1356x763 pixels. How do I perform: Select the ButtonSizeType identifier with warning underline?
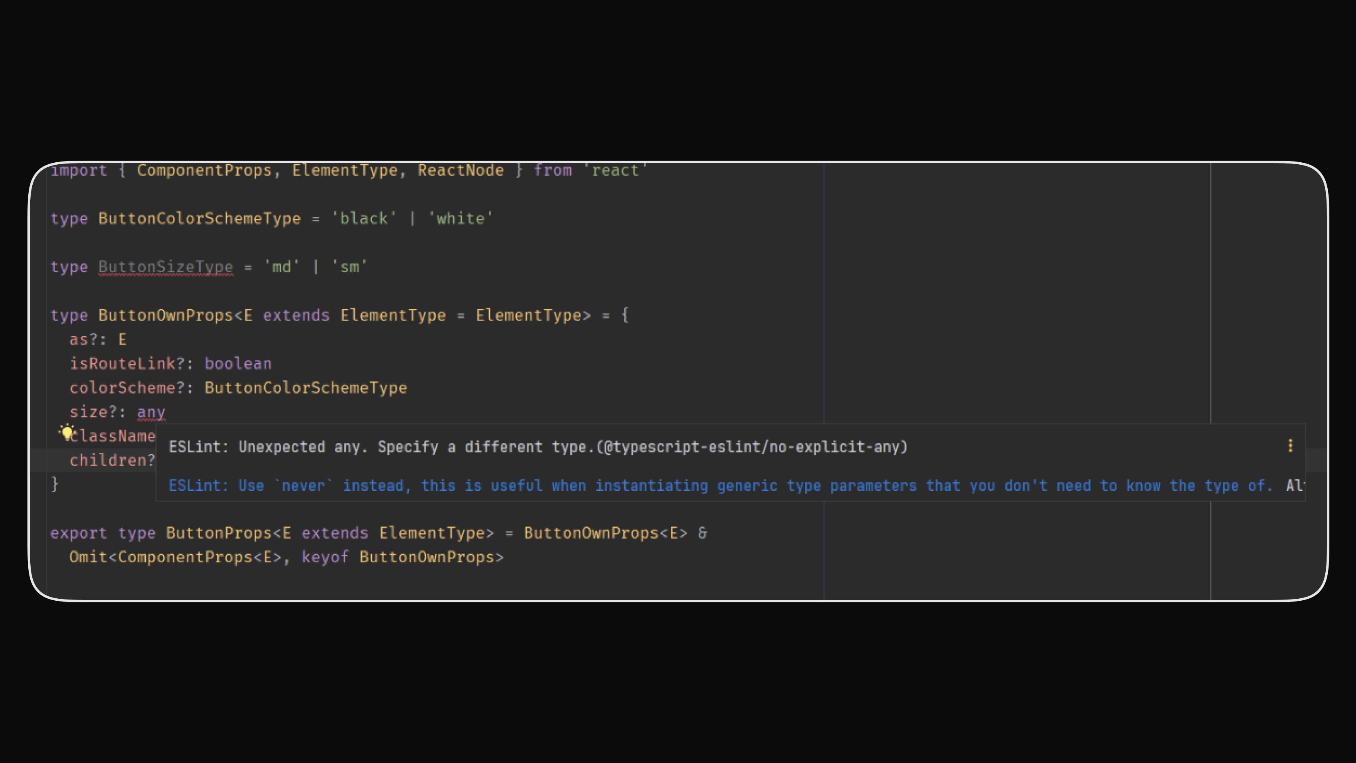click(x=165, y=266)
